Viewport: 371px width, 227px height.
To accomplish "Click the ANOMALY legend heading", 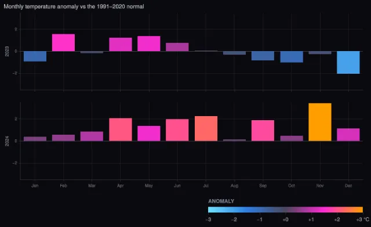I will (221, 201).
